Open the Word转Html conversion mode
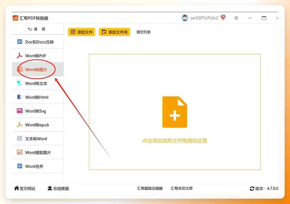290x204 pixels. tap(38, 97)
